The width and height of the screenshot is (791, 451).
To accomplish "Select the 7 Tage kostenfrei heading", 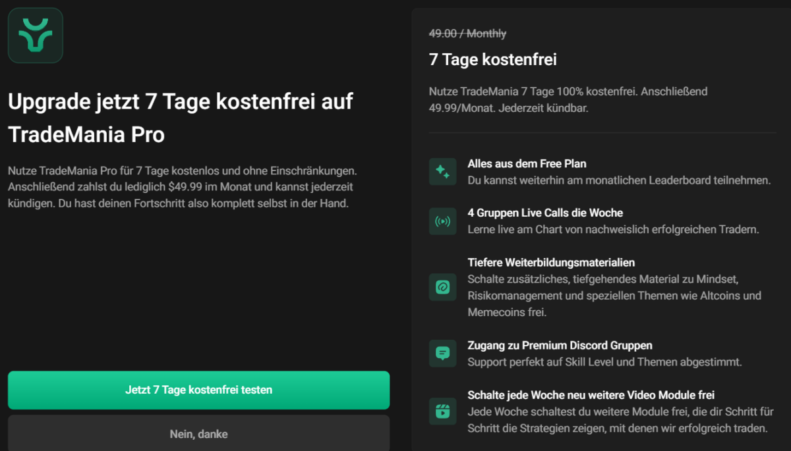I will point(491,59).
